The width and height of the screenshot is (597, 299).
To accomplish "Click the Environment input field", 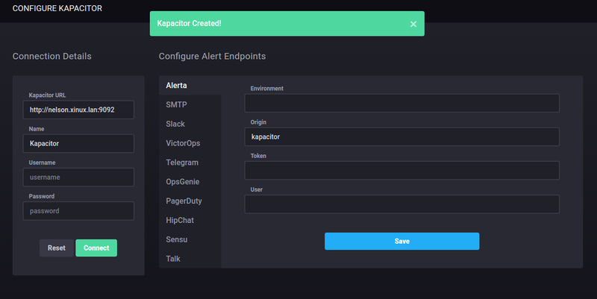I will coord(401,103).
